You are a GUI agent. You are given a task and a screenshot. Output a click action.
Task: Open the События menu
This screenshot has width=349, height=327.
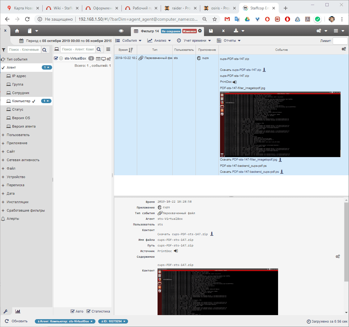[x=129, y=40]
